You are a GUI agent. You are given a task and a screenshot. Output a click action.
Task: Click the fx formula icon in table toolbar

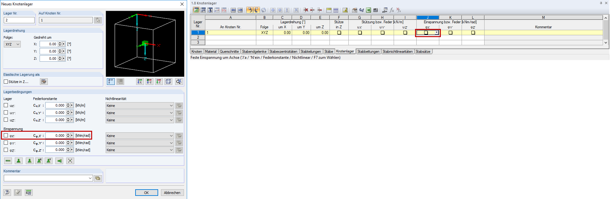[392, 10]
